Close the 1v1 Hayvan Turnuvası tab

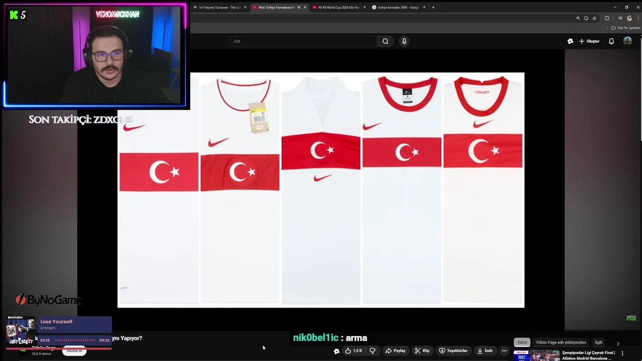245,7
